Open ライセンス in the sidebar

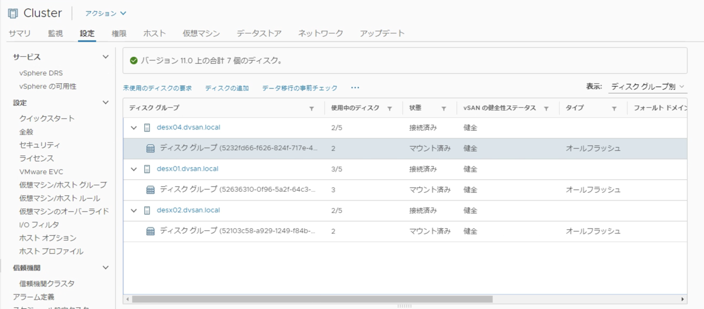[x=36, y=158]
